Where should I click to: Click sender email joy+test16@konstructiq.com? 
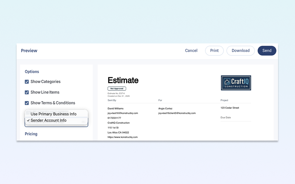click(123, 113)
